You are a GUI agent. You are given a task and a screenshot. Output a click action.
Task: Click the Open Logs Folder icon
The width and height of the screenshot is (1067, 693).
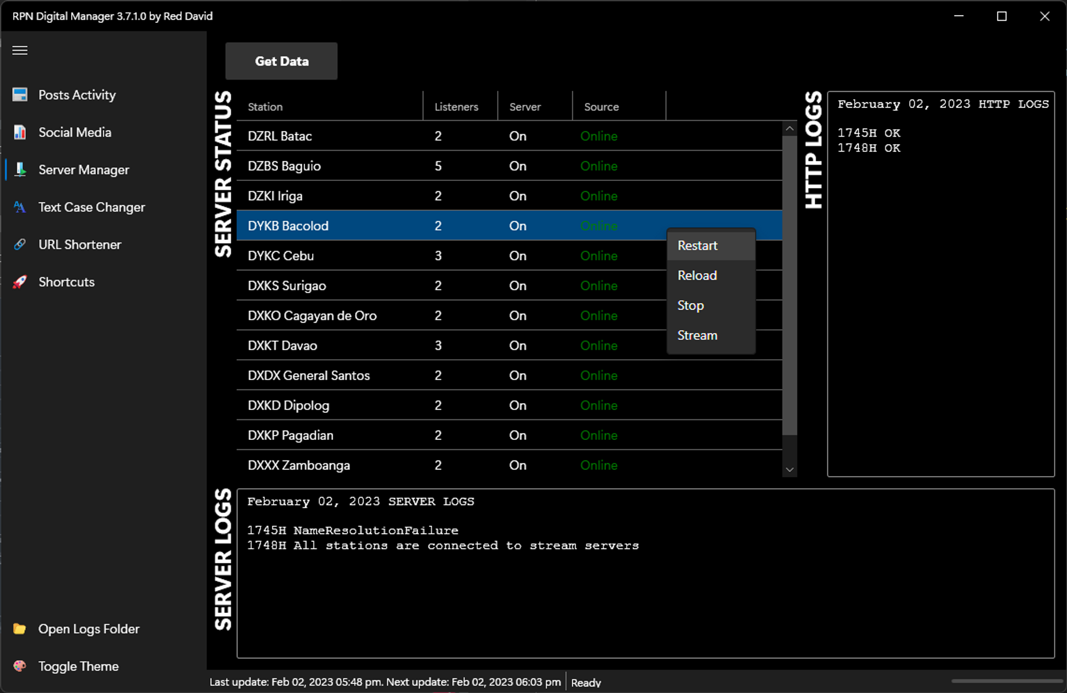(x=20, y=629)
